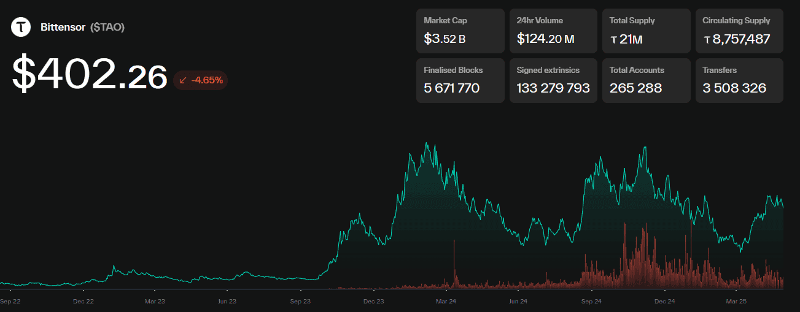Click the 133 279 793 extrinsics value
The height and width of the screenshot is (312, 800).
pos(553,88)
